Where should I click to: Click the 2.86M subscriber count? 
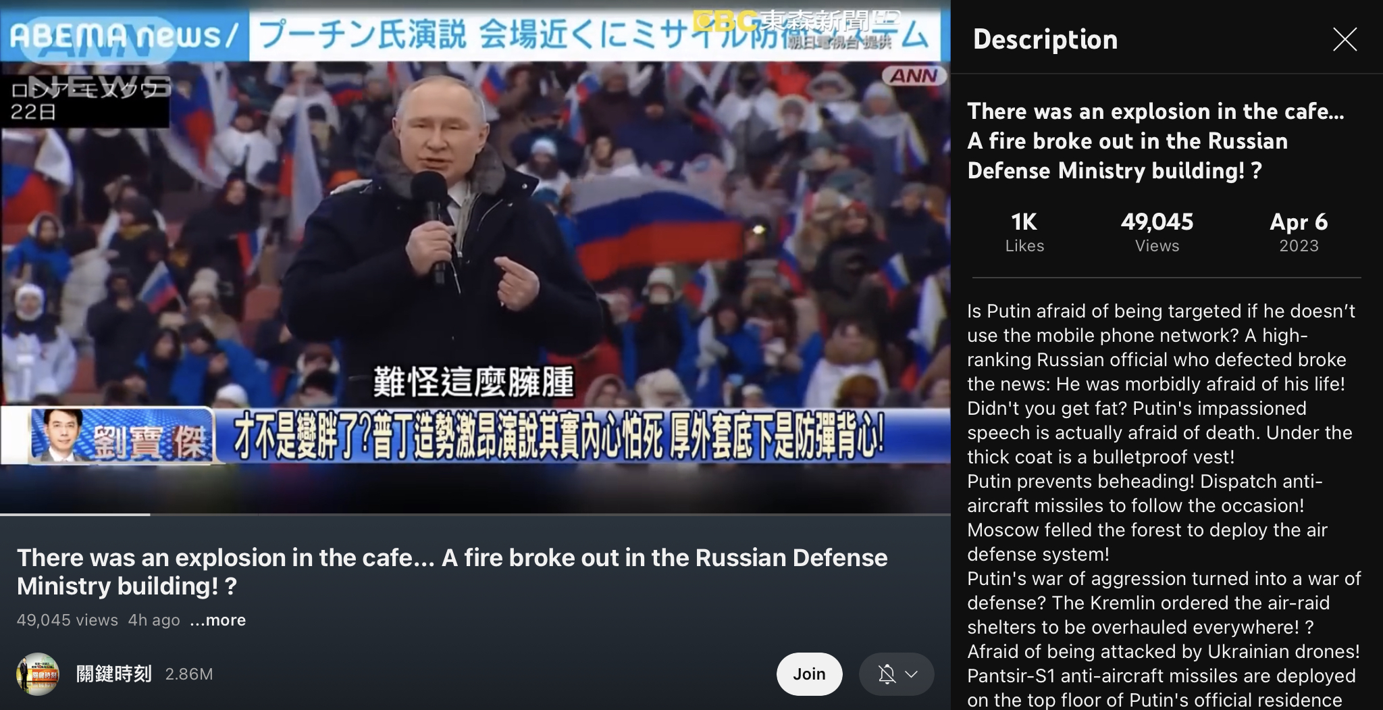[x=188, y=674]
